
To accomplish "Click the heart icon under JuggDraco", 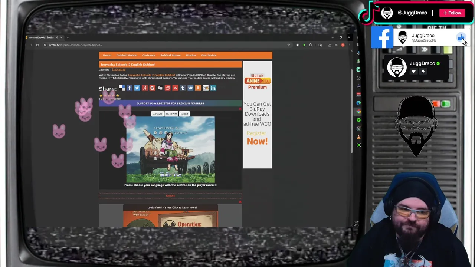I will pyautogui.click(x=413, y=71).
